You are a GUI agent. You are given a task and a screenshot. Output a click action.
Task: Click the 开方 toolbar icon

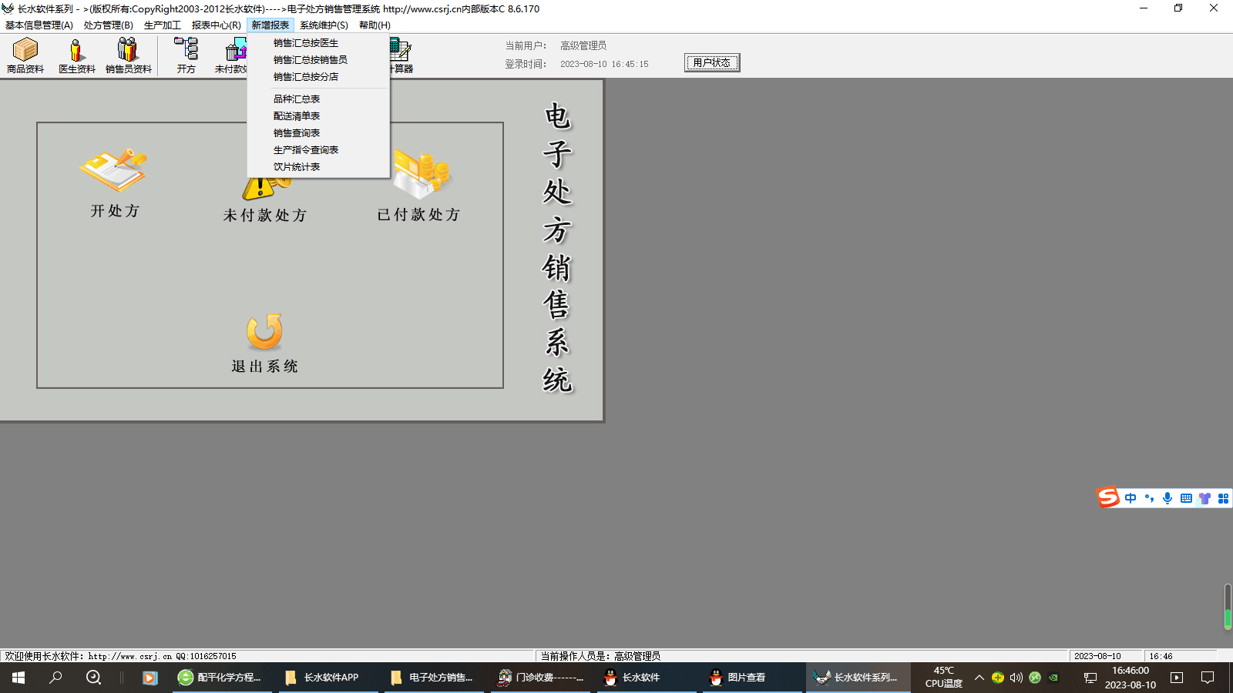[186, 55]
